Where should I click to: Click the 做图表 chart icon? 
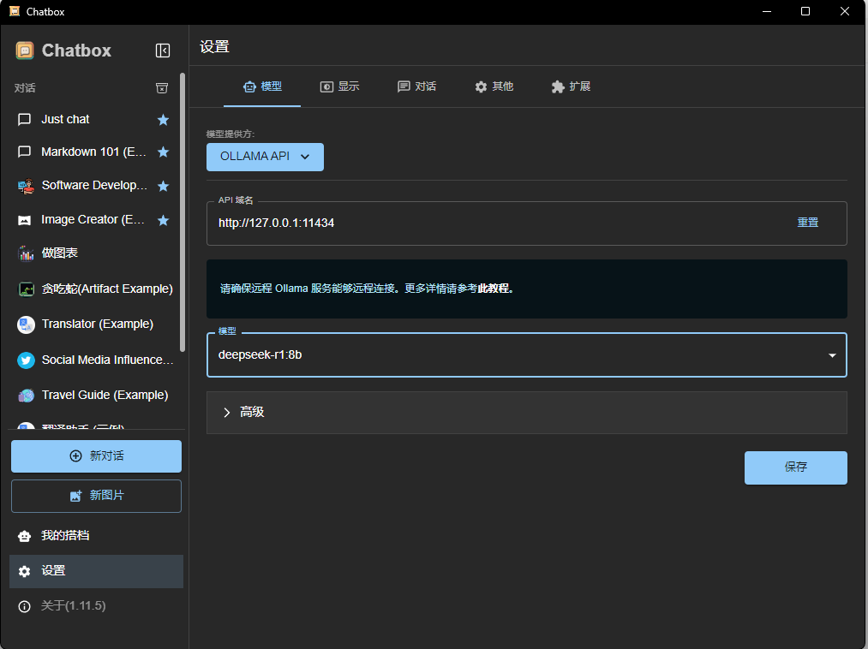point(26,253)
